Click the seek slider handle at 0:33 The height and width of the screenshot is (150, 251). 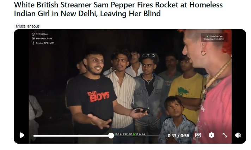click(111, 136)
